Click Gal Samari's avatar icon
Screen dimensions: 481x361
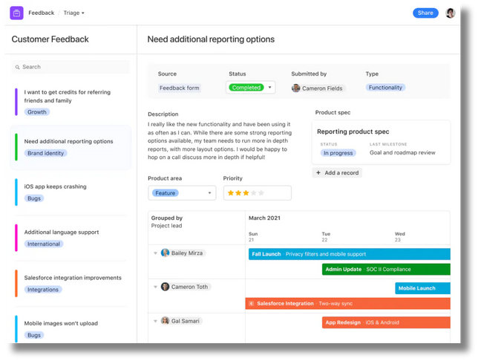[166, 321]
